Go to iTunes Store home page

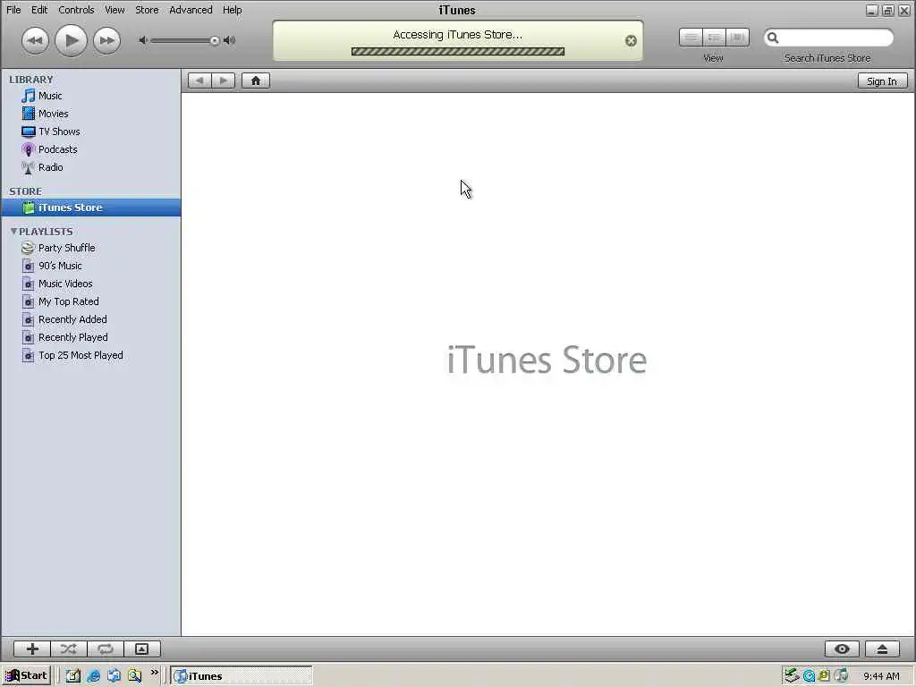tap(256, 81)
